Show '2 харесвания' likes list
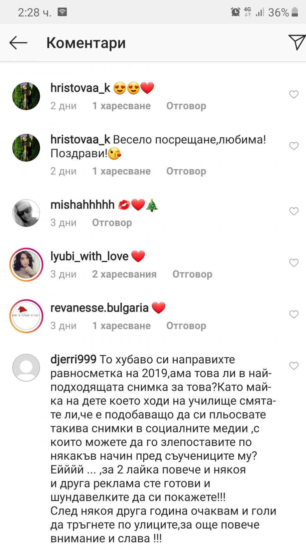Image resolution: width=306 pixels, height=550 pixels. click(124, 274)
